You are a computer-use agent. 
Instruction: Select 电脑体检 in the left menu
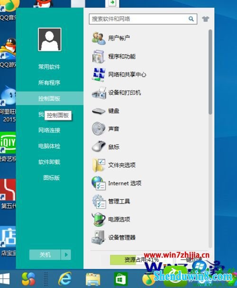point(49,146)
